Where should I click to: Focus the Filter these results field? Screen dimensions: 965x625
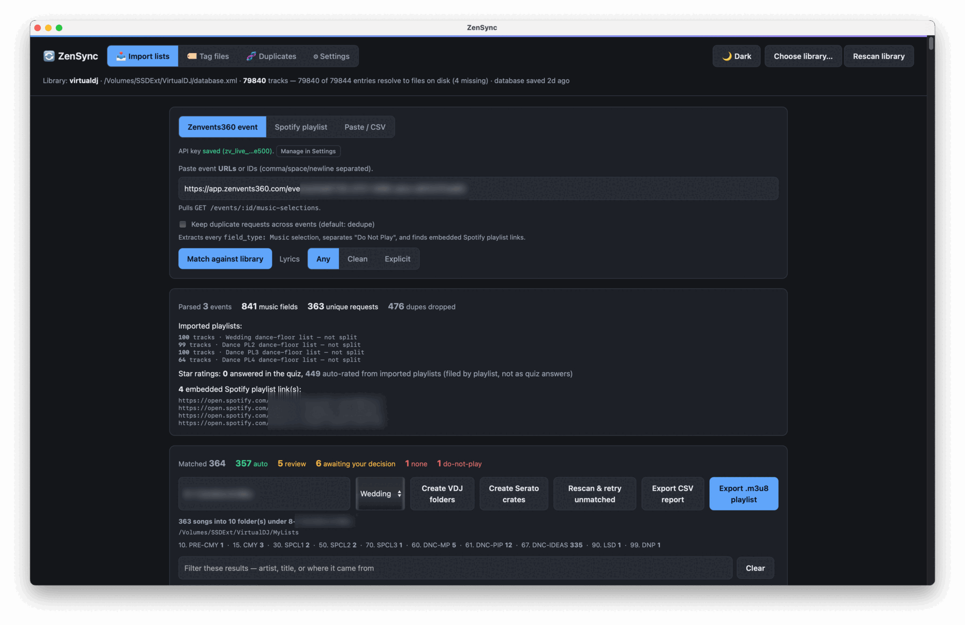point(455,568)
